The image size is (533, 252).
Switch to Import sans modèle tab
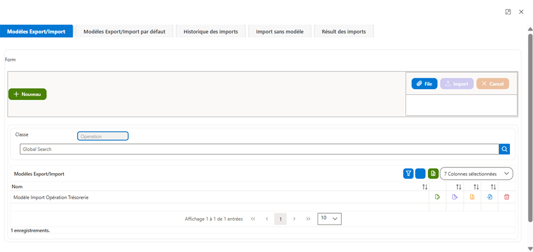(280, 31)
